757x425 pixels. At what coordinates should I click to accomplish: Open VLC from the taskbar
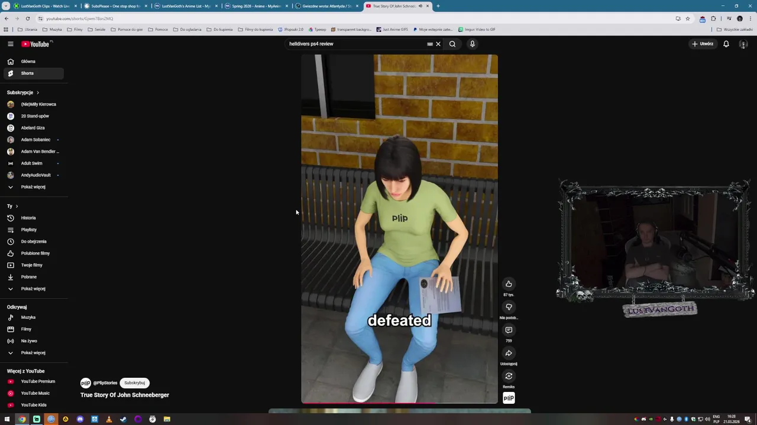point(109,419)
